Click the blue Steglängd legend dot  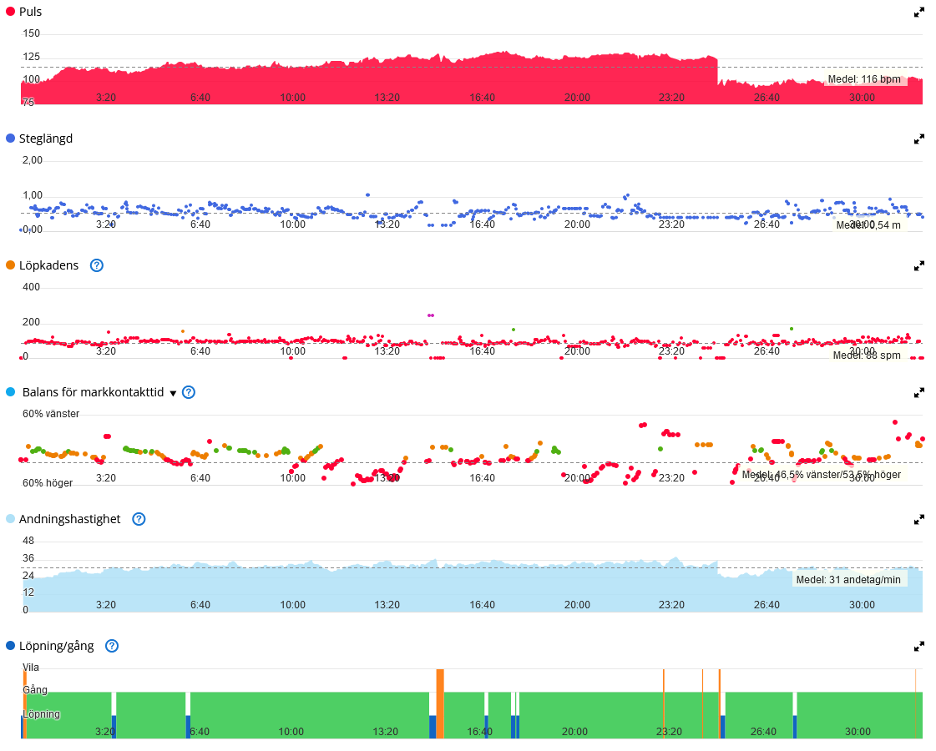pos(10,139)
